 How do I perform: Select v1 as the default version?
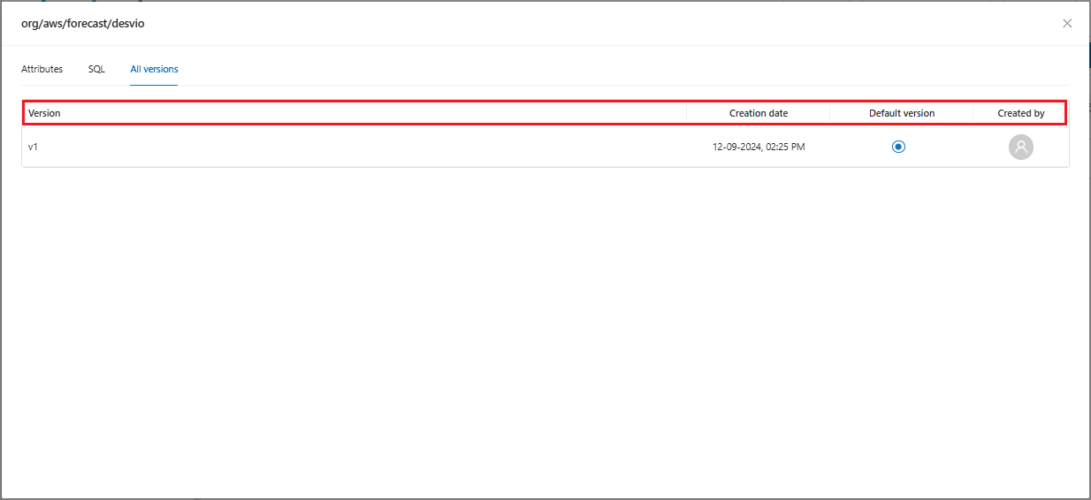click(898, 147)
